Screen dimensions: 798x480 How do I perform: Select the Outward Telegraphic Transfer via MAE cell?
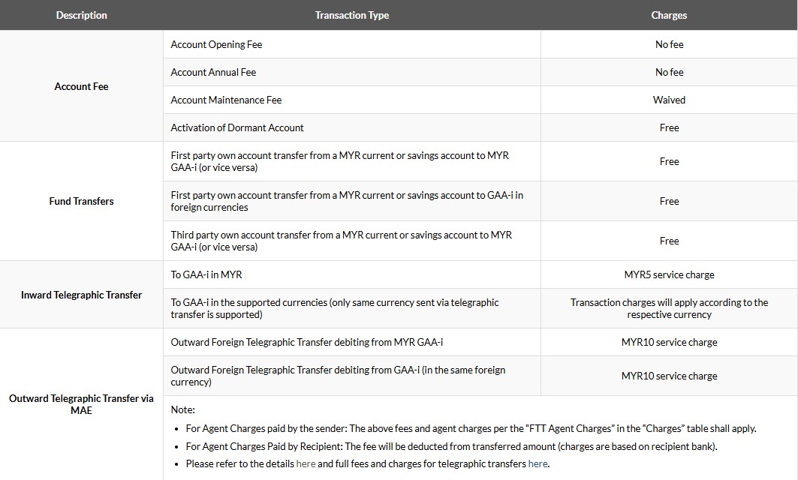point(81,404)
